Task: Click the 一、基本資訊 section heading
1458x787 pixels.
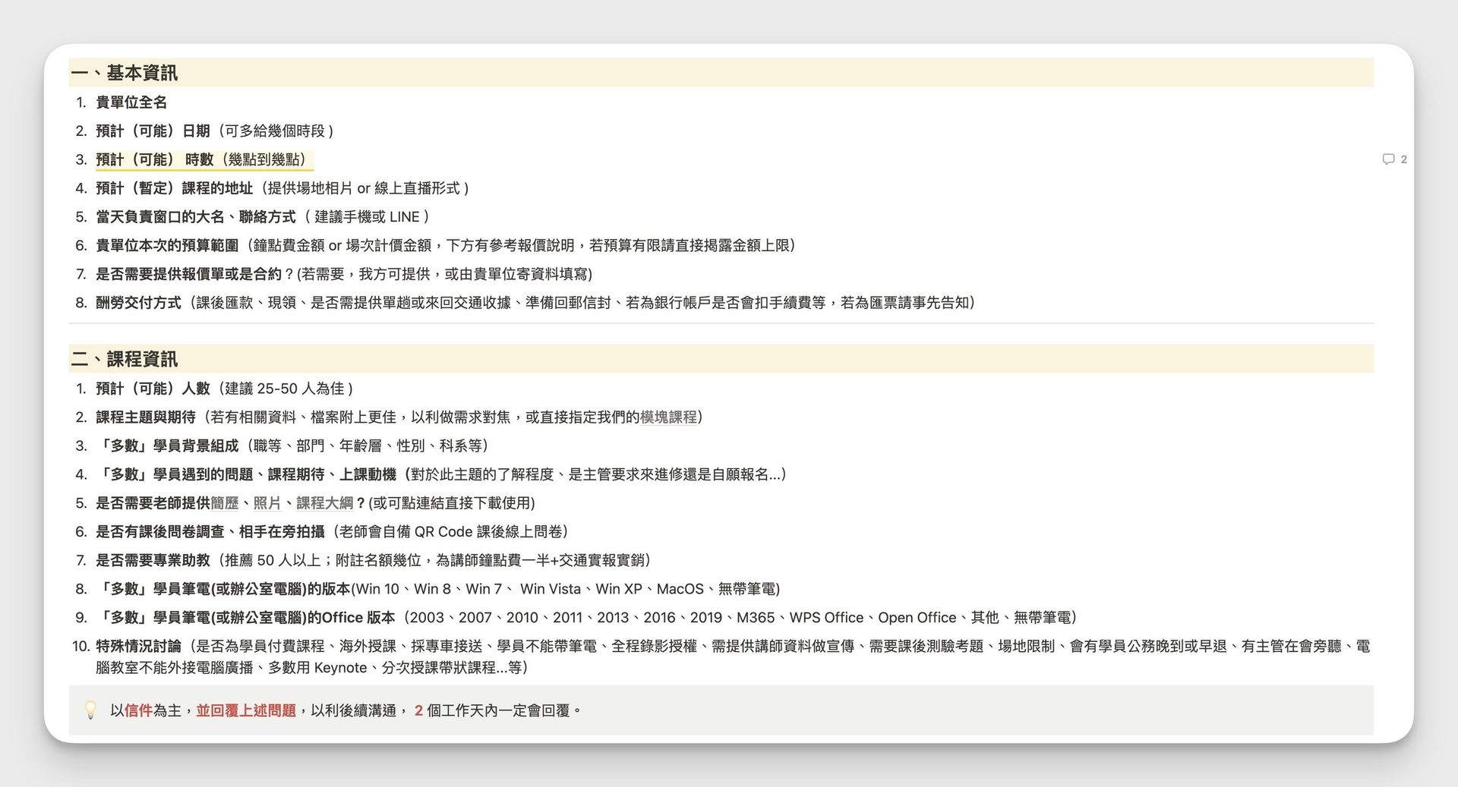Action: click(125, 73)
